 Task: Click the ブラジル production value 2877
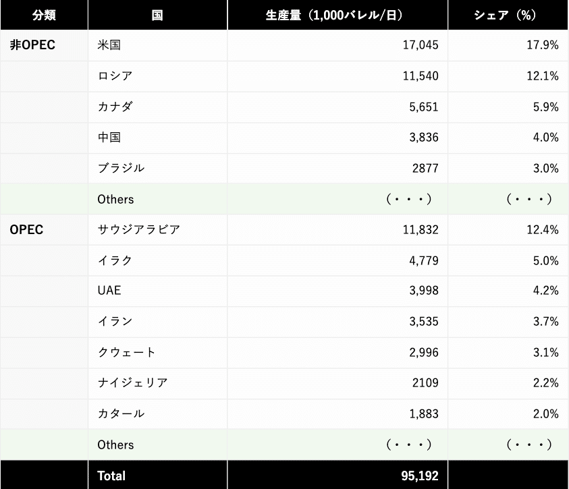coord(425,168)
